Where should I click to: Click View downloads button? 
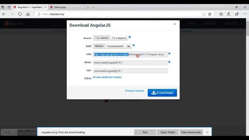point(191,132)
